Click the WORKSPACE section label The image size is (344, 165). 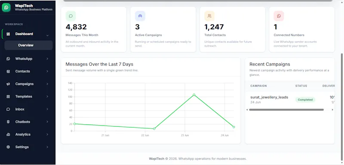pyautogui.click(x=14, y=24)
